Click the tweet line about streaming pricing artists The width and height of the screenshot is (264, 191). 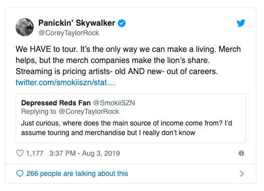coord(117,72)
